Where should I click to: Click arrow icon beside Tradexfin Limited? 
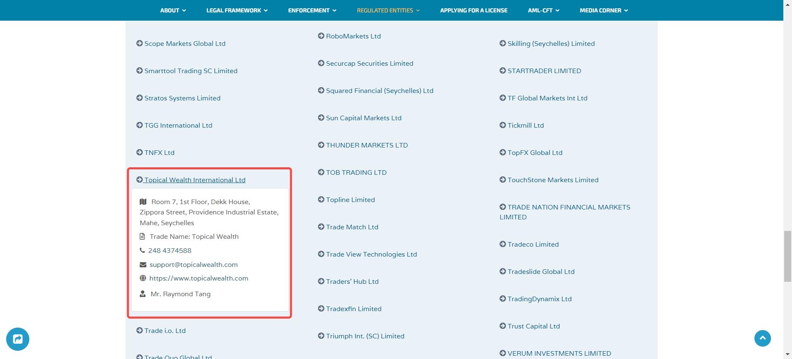click(x=321, y=308)
